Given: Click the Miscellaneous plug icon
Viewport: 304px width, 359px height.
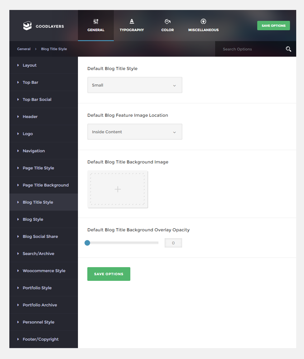Looking at the screenshot, I should tap(203, 21).
